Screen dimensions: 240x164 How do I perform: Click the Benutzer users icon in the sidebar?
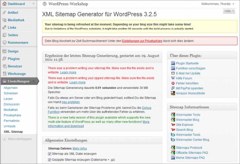pyautogui.click(x=4, y=66)
